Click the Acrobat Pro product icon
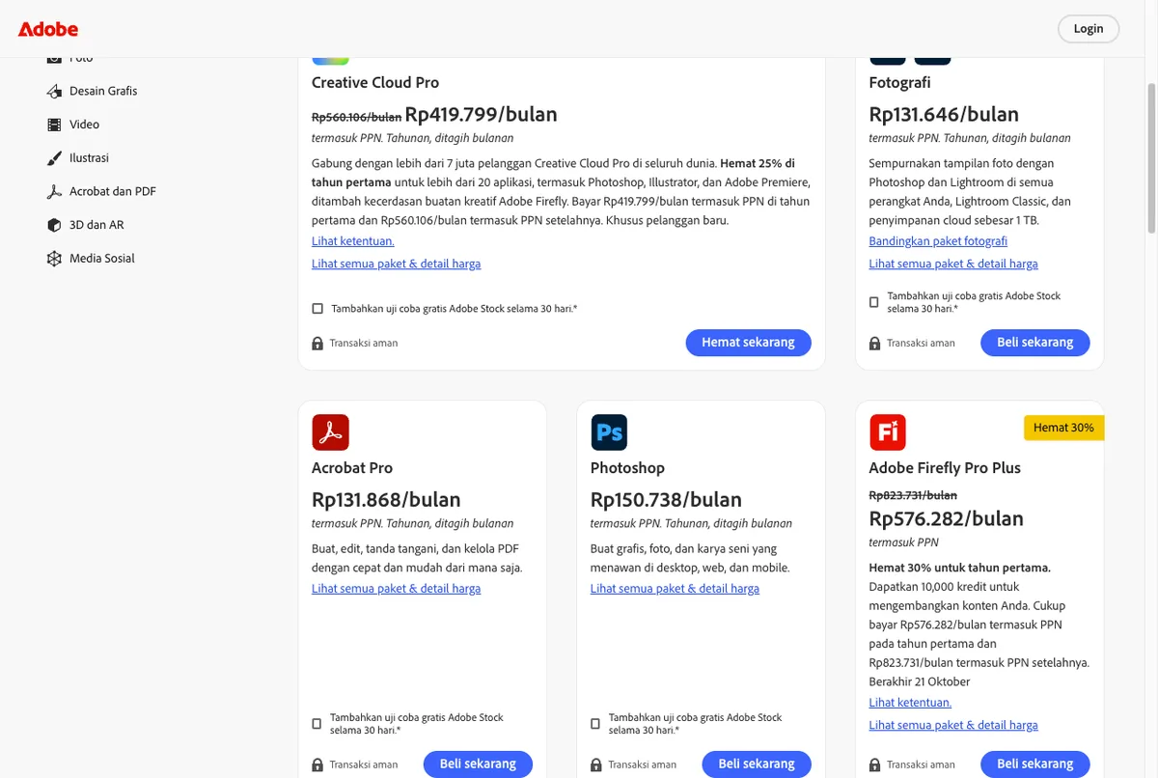 point(330,432)
